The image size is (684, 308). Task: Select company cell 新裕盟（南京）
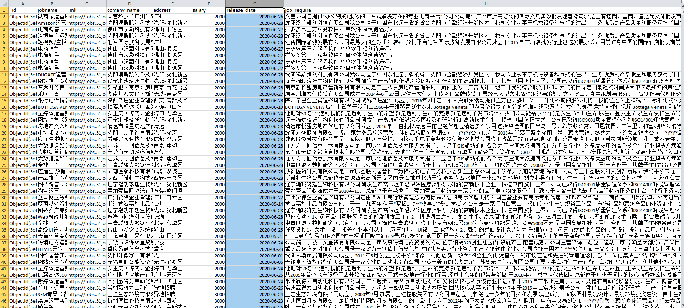[x=130, y=88]
